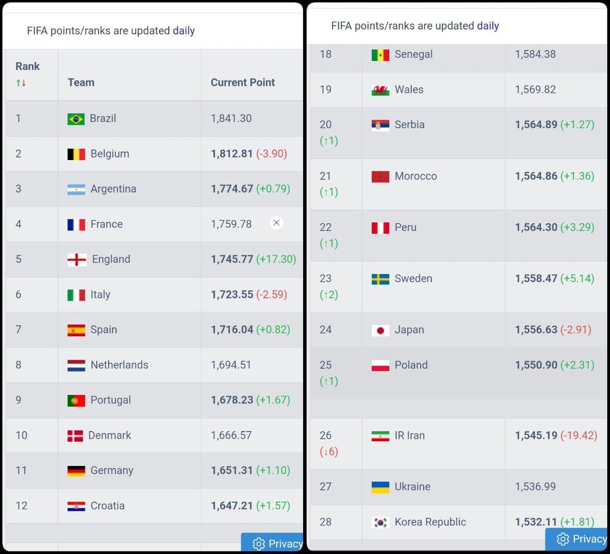
Task: Click the Morocco flag icon
Action: click(x=379, y=176)
